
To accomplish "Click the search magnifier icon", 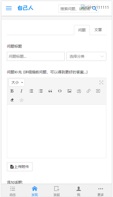I will click(95, 9).
